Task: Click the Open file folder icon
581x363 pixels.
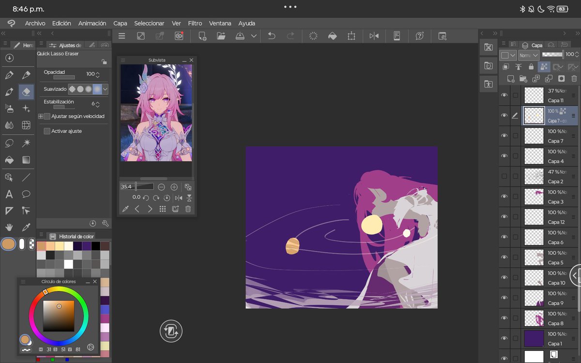Action: (x=221, y=36)
